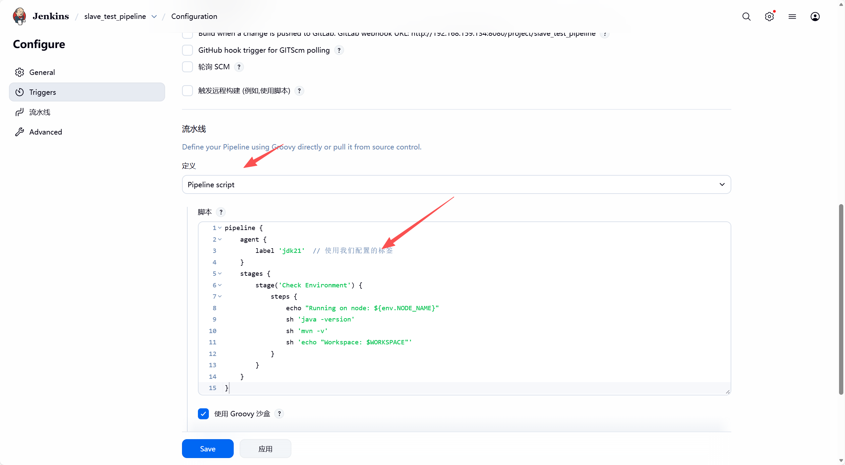This screenshot has height=465, width=845.
Task: Collapse the pipeline block on line 1
Action: pos(220,228)
